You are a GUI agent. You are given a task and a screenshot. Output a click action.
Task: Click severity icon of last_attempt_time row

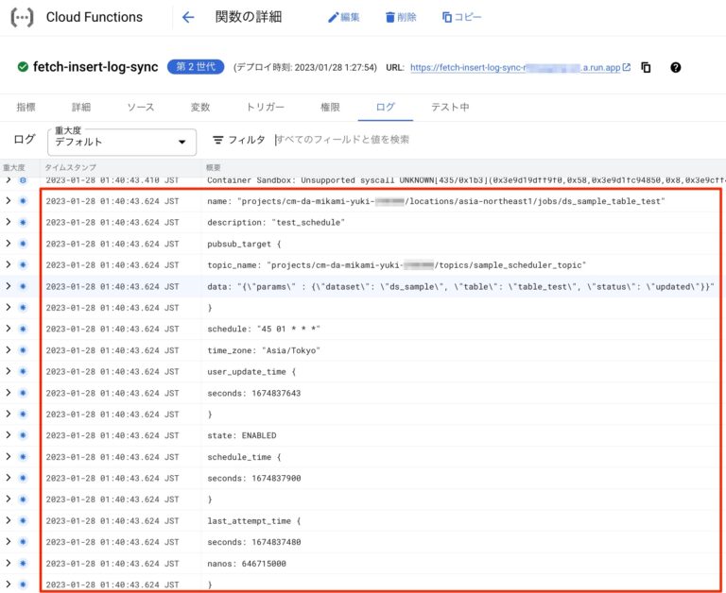click(x=23, y=521)
